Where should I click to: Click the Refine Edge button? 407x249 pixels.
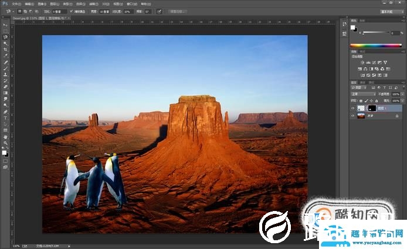point(177,12)
